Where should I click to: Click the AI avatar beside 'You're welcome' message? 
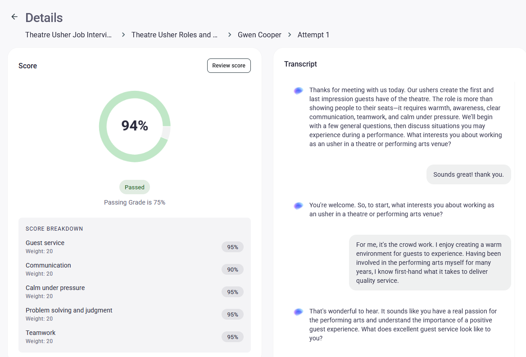pyautogui.click(x=298, y=205)
